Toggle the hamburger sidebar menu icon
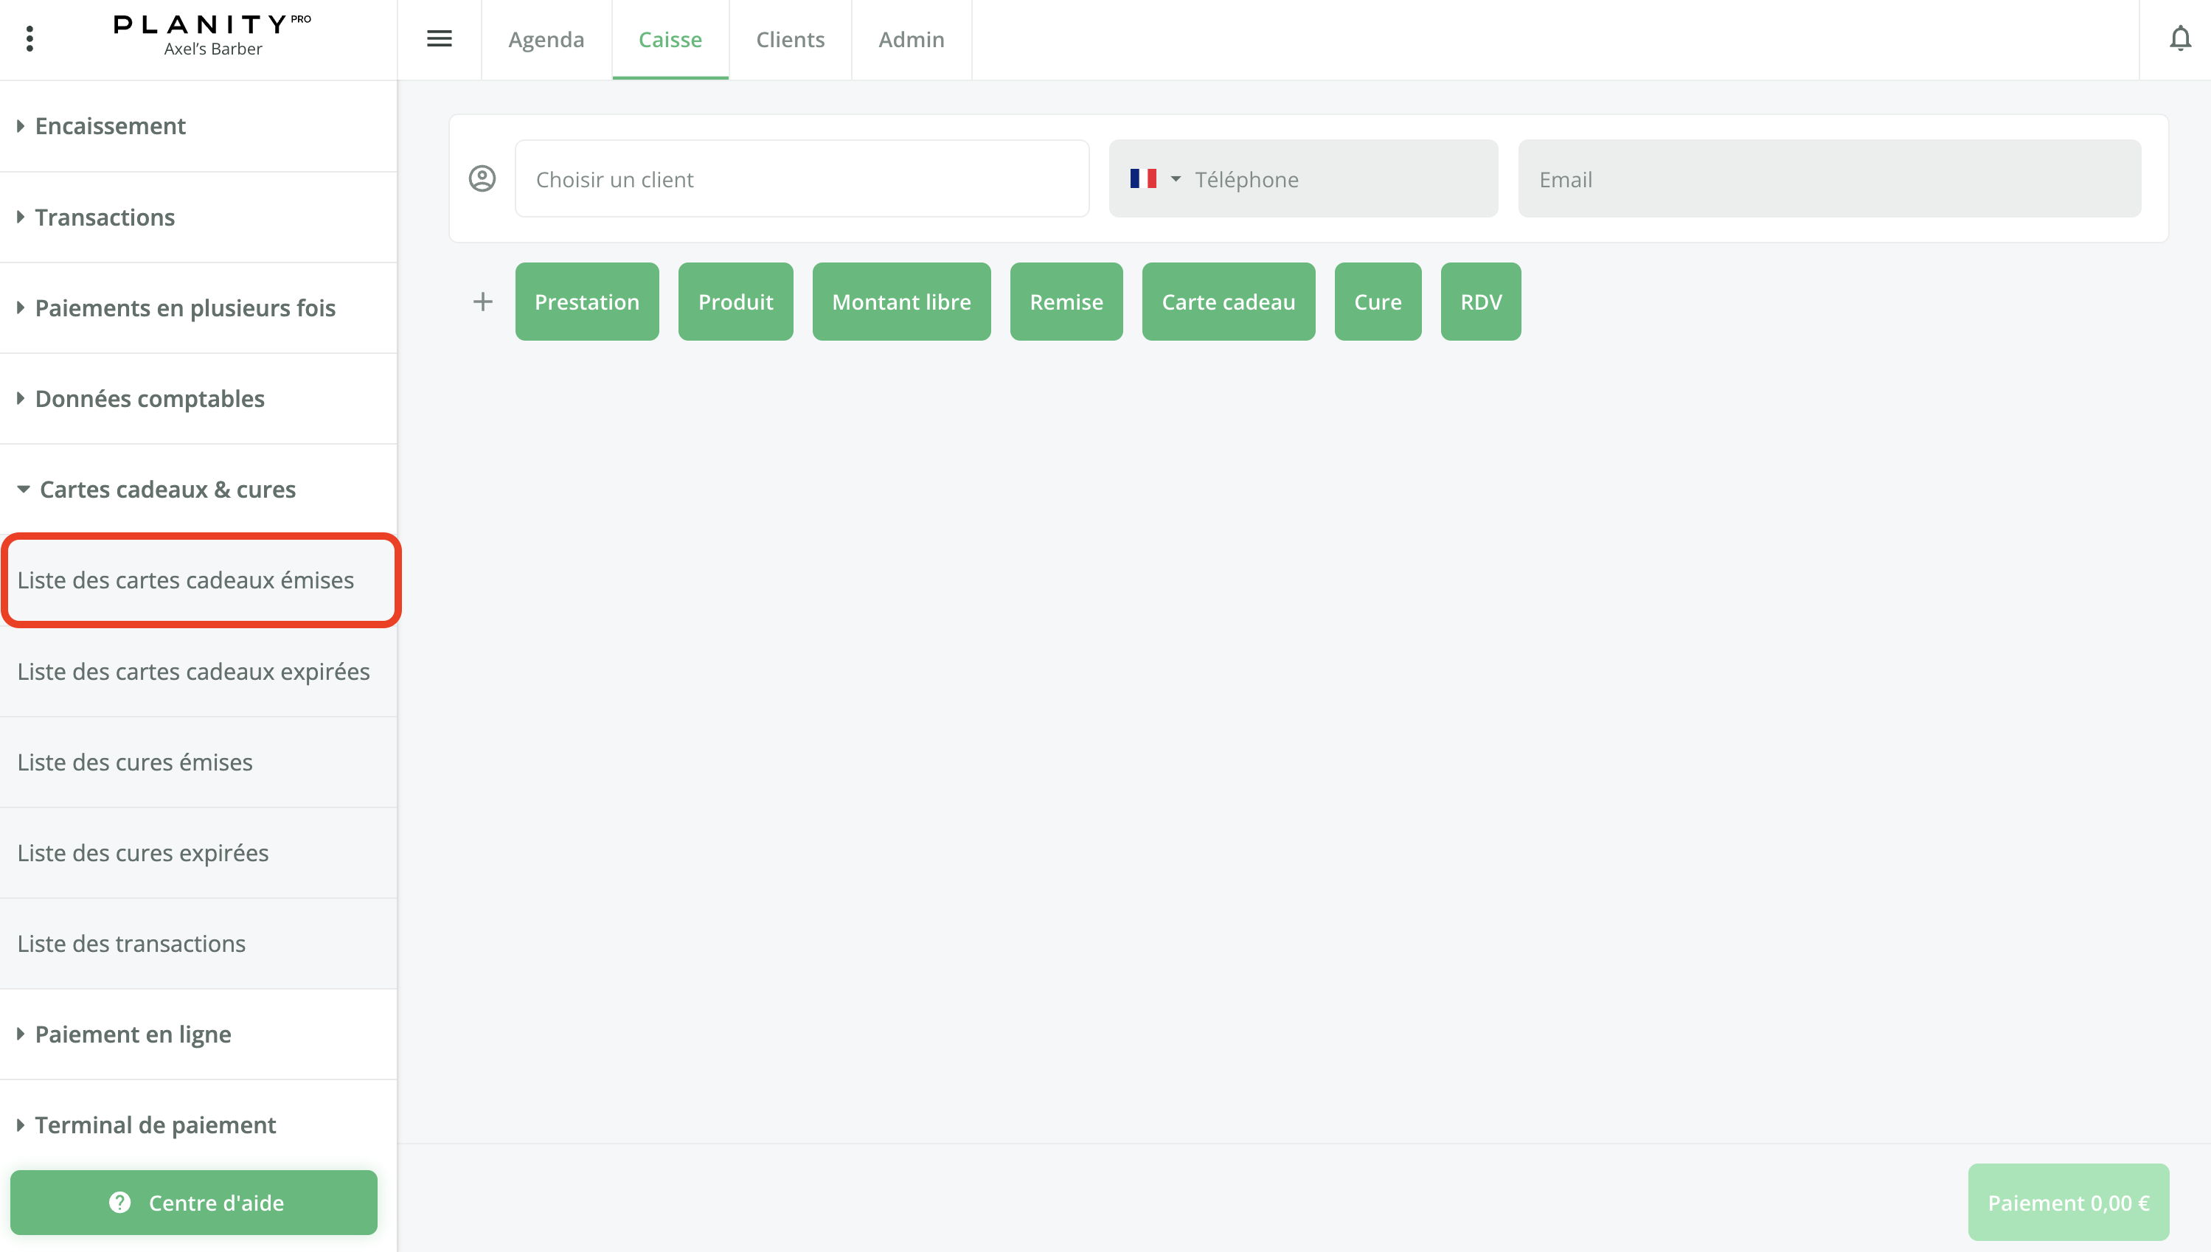This screenshot has height=1252, width=2211. pyautogui.click(x=439, y=38)
